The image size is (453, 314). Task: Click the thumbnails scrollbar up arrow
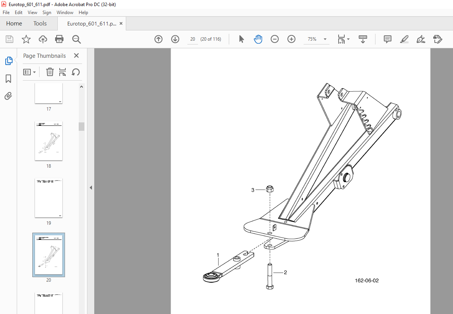point(81,87)
